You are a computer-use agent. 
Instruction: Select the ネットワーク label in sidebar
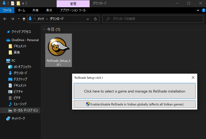click(18, 119)
